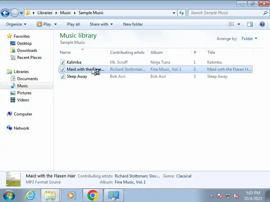This screenshot has width=270, height=202.
Task: Open the Organize menu
Action: tap(16, 24)
